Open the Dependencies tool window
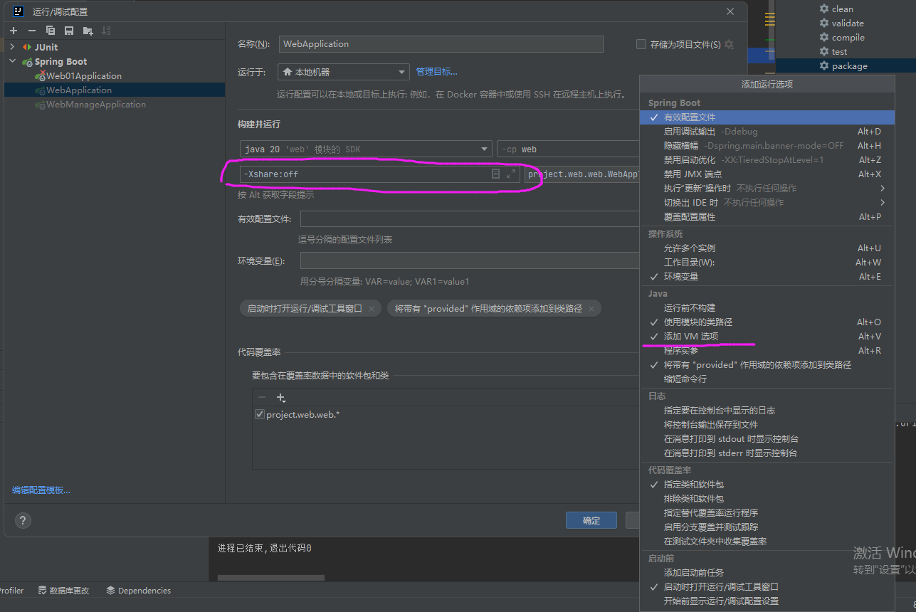 [x=138, y=591]
